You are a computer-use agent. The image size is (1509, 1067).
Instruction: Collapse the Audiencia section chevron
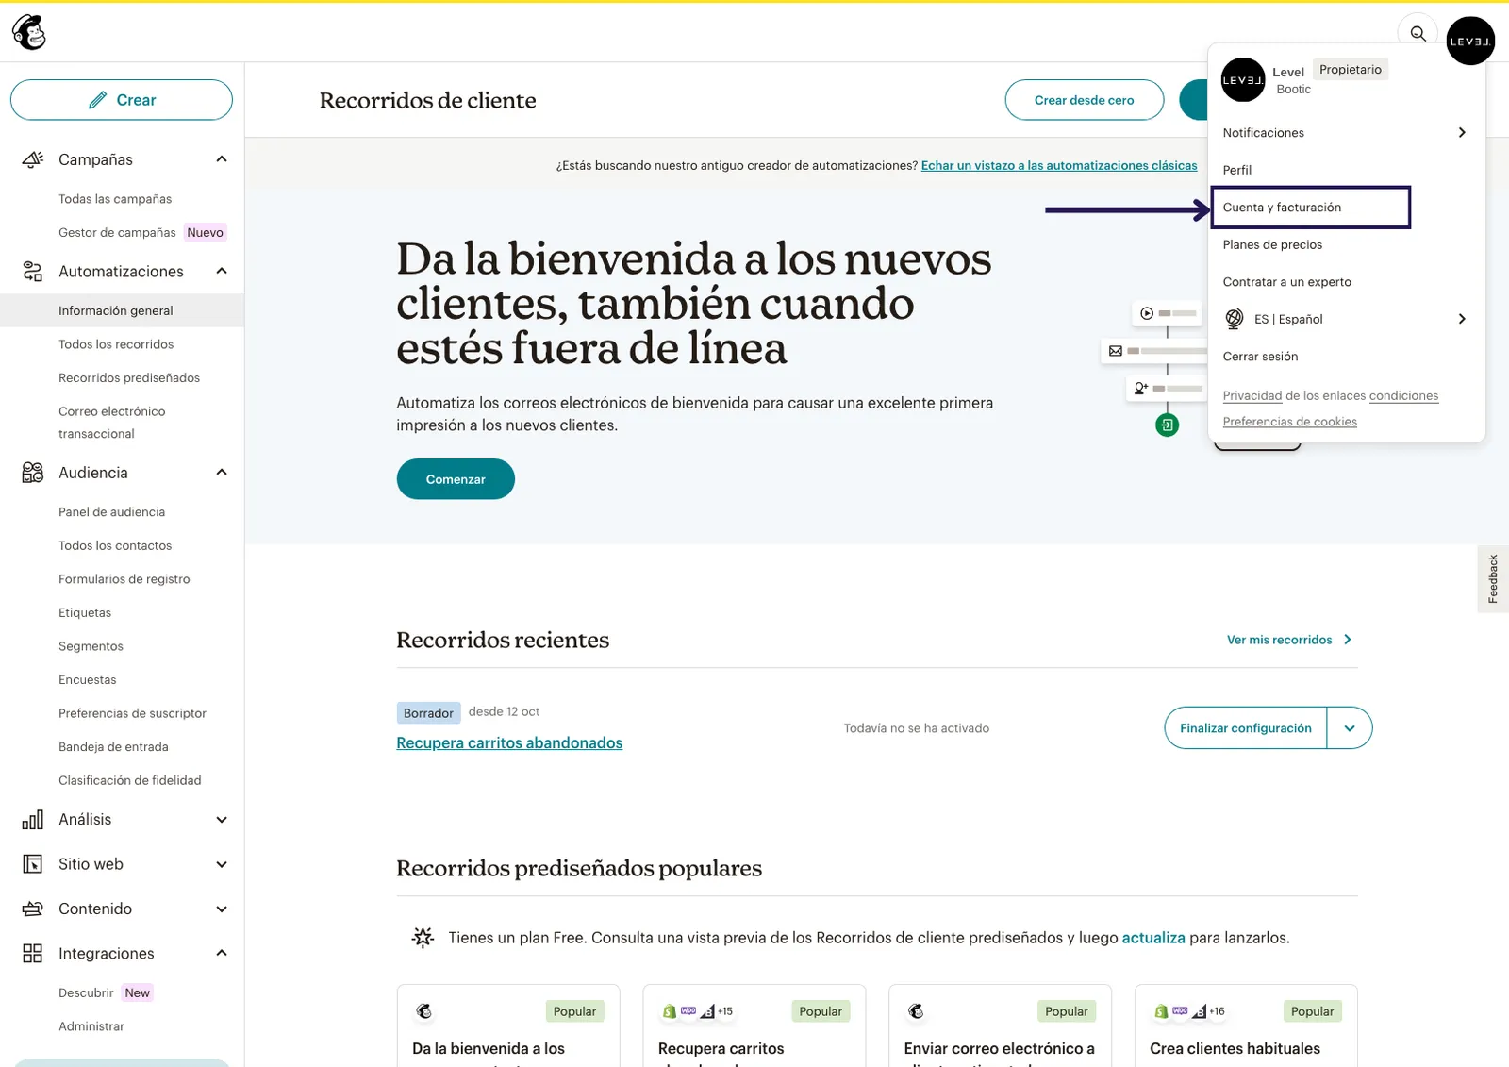[x=222, y=473]
